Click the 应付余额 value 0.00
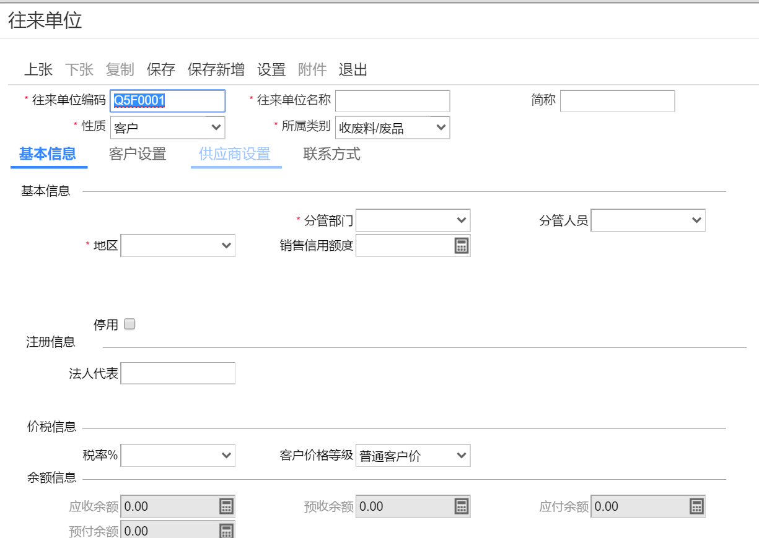Screen dimensions: 759x538 [x=607, y=506]
